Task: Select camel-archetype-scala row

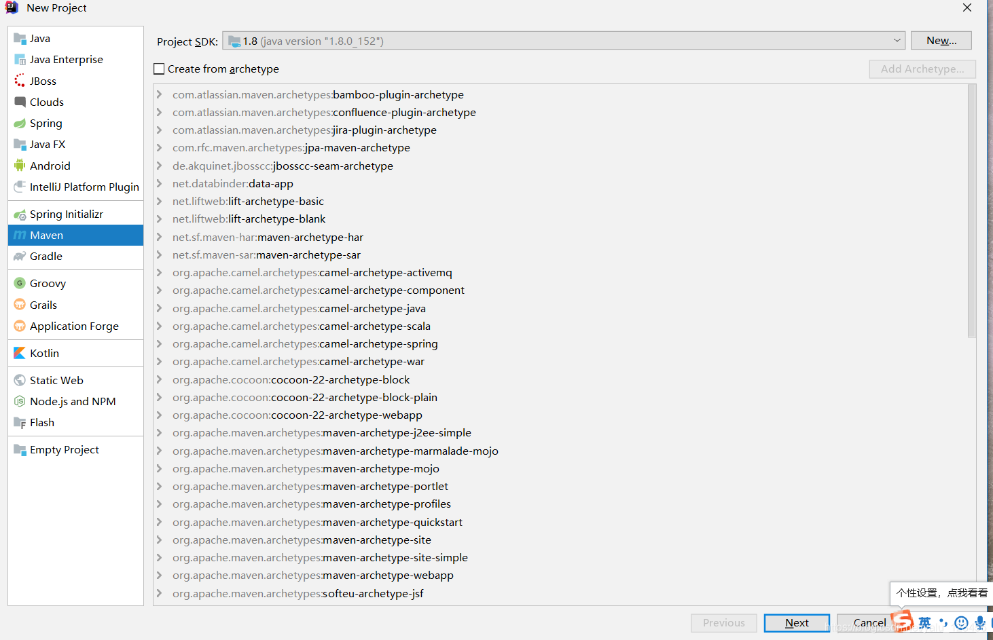Action: click(x=561, y=326)
